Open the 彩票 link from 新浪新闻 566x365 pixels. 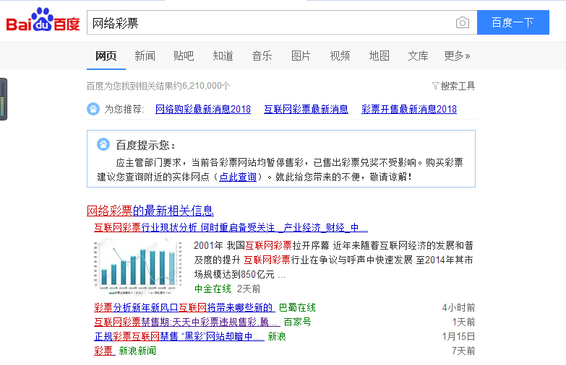click(105, 351)
